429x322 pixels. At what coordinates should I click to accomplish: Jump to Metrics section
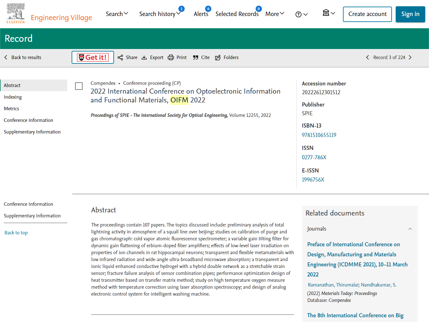[12, 109]
